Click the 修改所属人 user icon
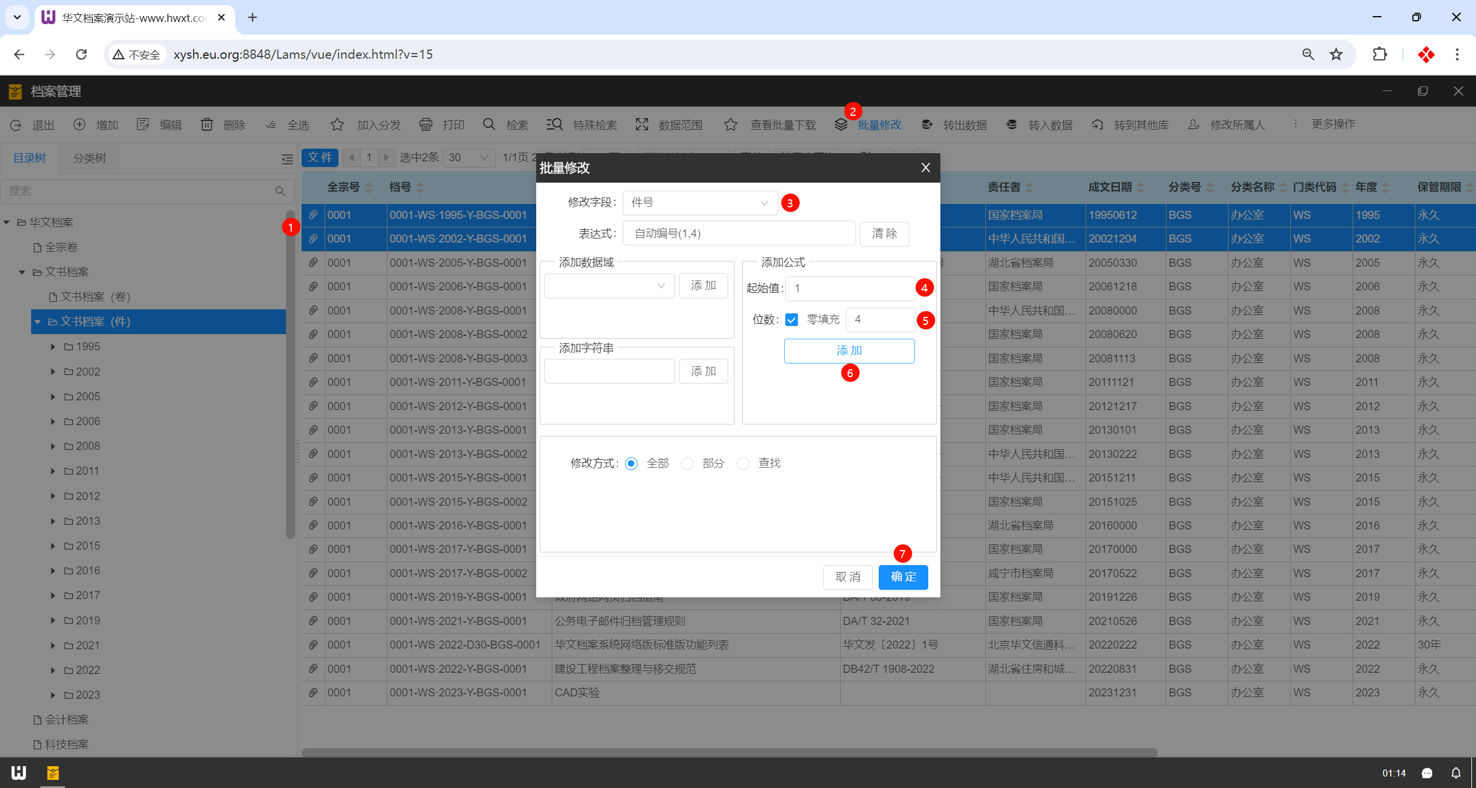The image size is (1476, 788). (x=1193, y=124)
